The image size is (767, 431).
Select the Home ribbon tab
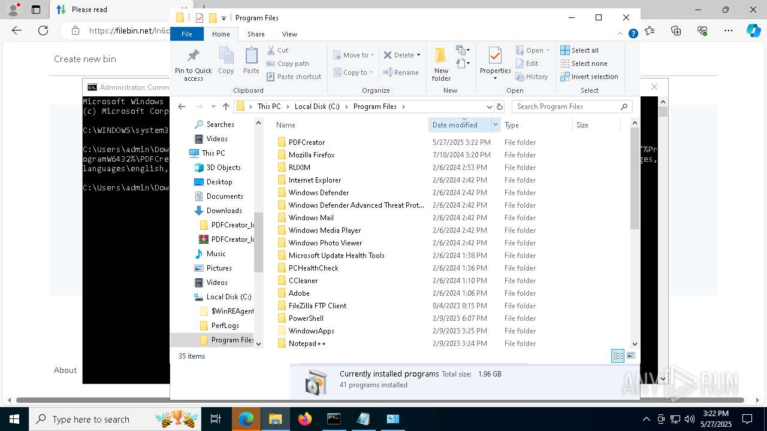tap(221, 34)
